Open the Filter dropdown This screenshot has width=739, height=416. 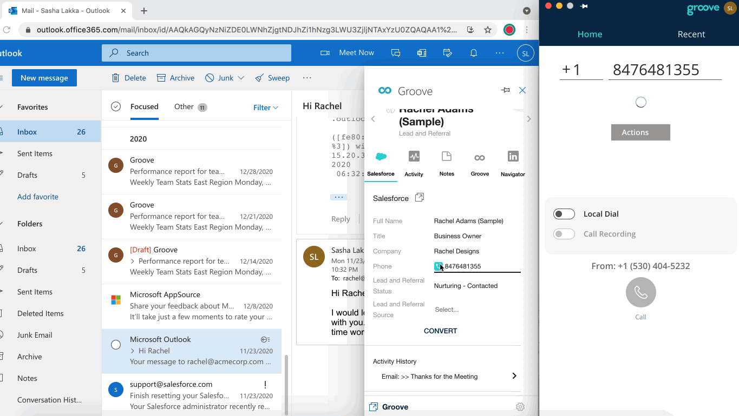click(x=266, y=108)
